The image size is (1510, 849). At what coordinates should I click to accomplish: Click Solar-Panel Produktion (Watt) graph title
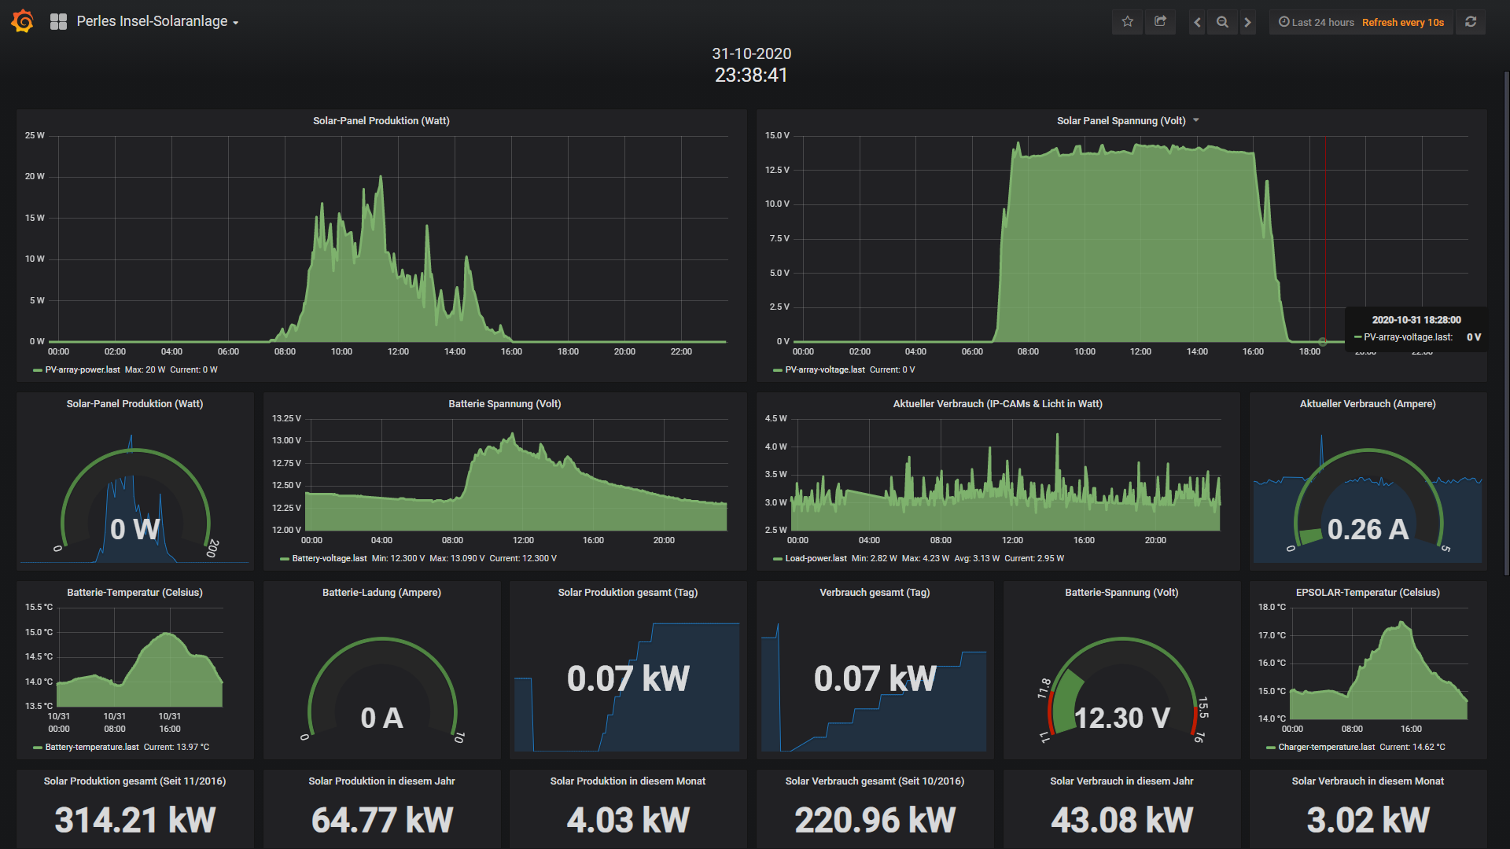point(381,120)
